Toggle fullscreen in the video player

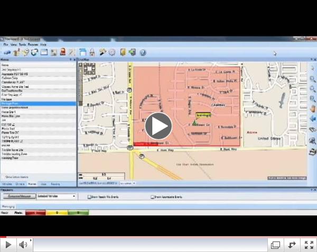click(x=308, y=245)
